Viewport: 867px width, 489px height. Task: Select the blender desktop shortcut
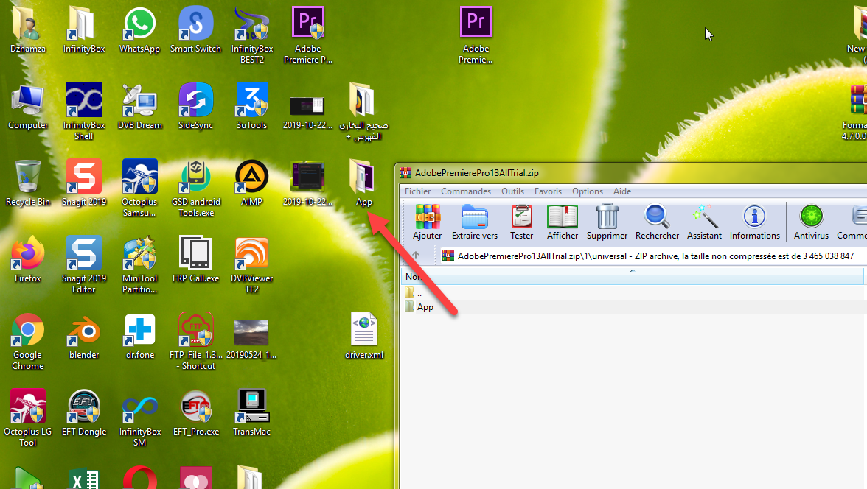tap(83, 336)
